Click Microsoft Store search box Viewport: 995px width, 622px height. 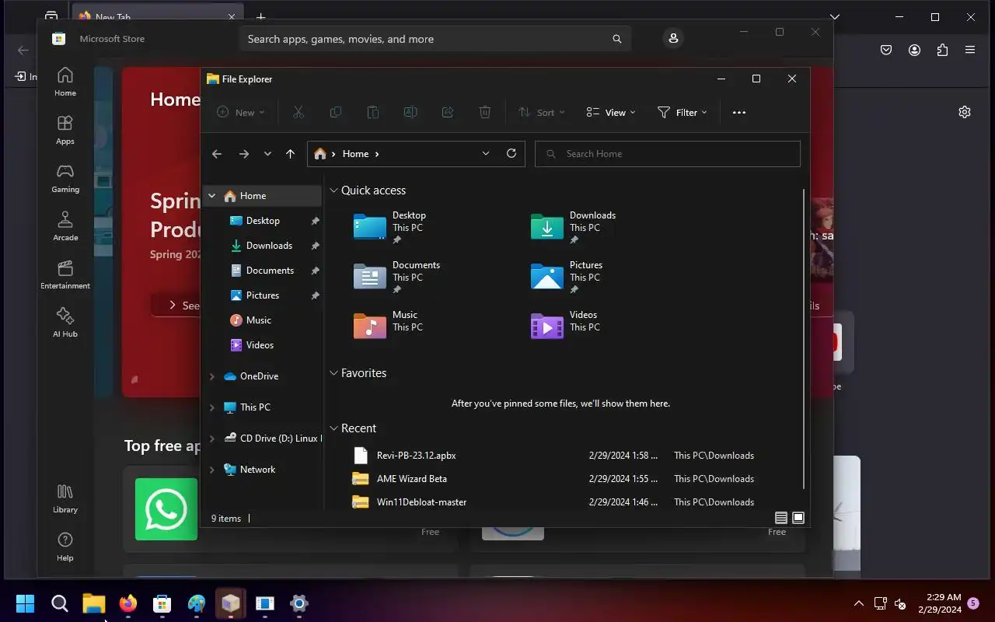(x=435, y=39)
